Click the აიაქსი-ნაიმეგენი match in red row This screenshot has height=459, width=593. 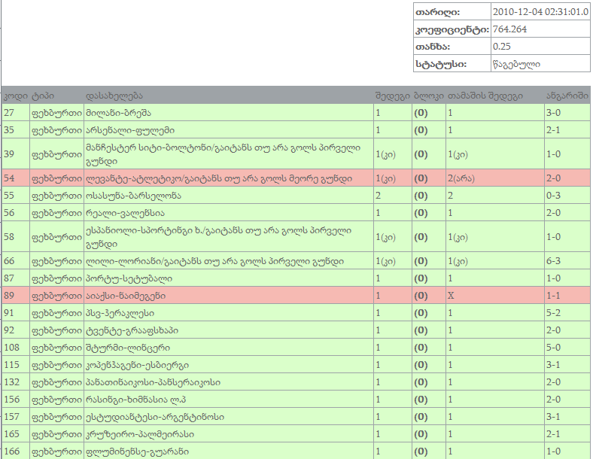coord(126,296)
